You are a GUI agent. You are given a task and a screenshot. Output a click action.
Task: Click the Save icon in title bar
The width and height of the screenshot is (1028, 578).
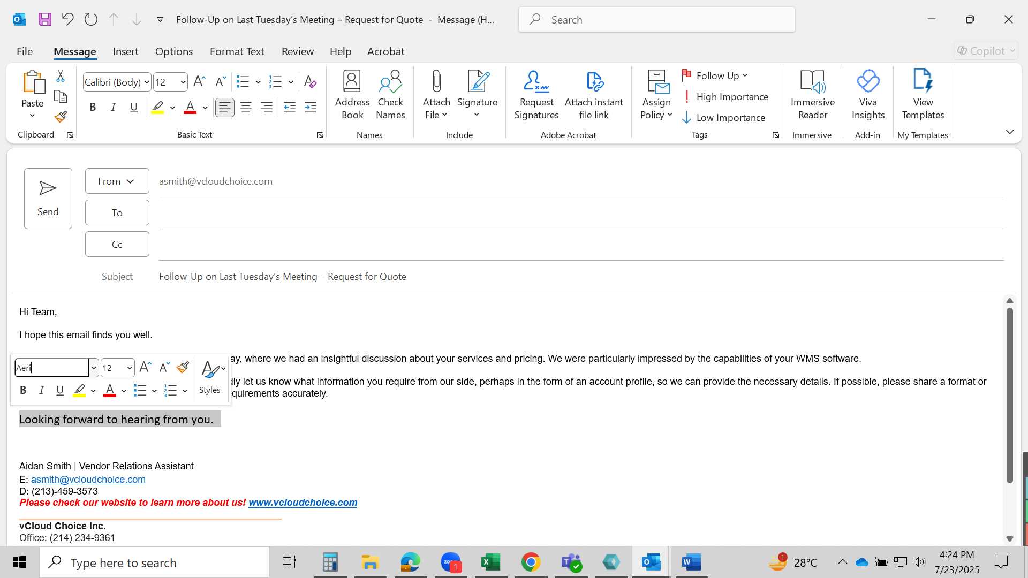45,20
